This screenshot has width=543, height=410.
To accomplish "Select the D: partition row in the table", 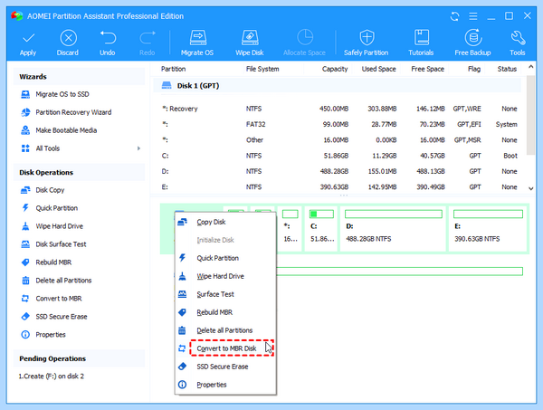I will pyautogui.click(x=339, y=171).
